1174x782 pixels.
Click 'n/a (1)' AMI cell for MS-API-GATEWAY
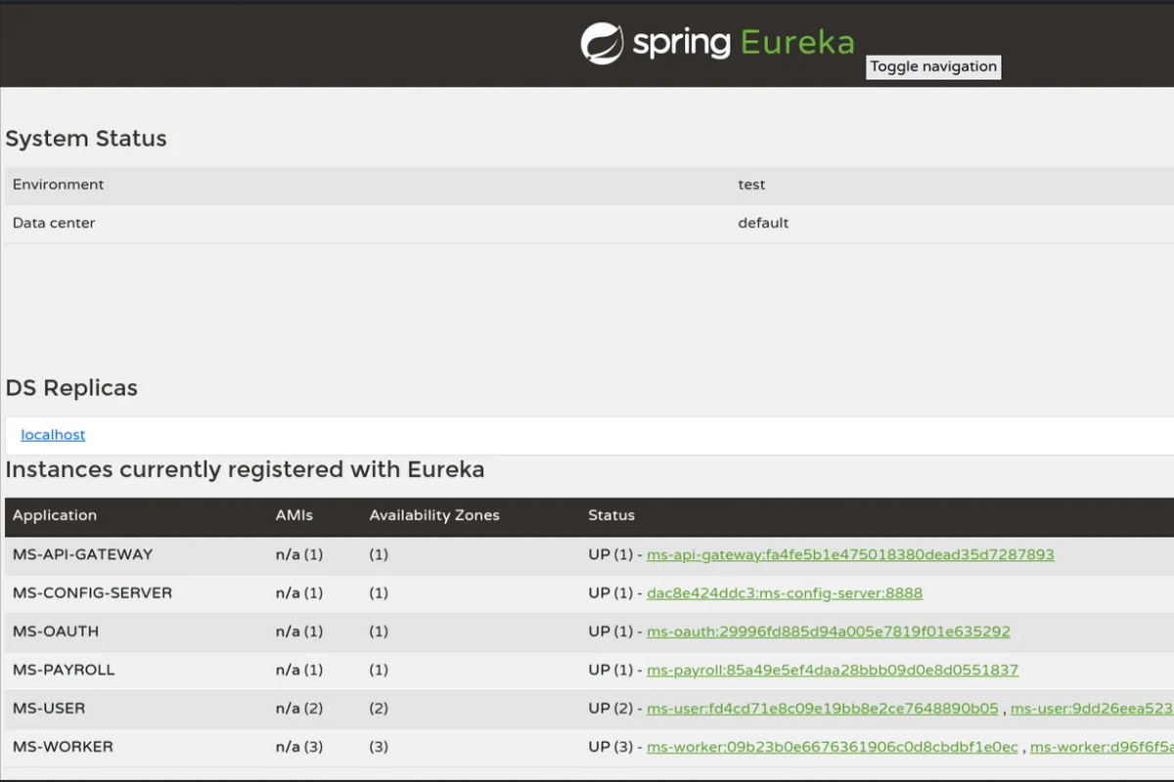(x=299, y=554)
